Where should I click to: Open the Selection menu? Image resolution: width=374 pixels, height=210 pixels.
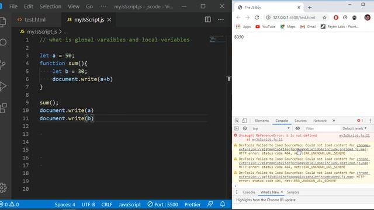tap(50, 6)
